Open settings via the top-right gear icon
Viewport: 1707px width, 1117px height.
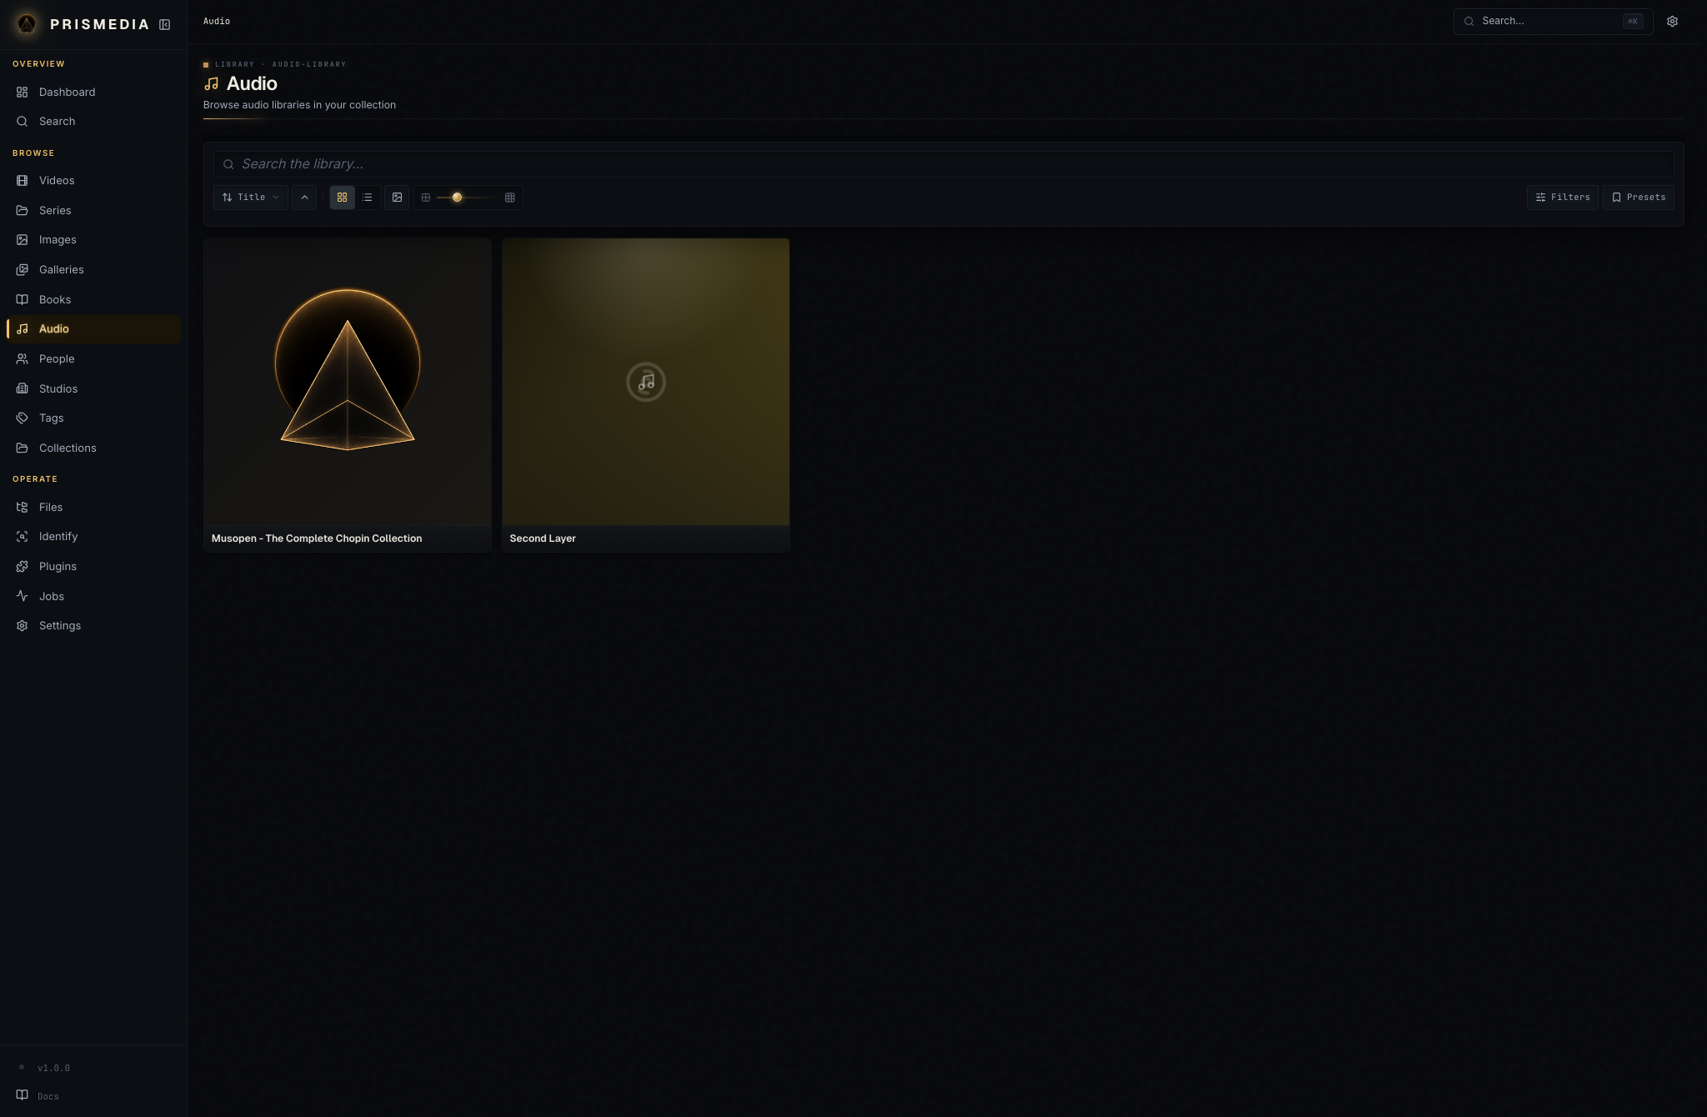pyautogui.click(x=1672, y=22)
